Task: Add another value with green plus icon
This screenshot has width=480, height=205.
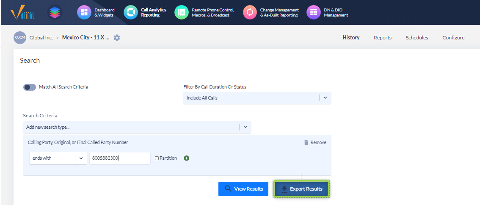Action: pyautogui.click(x=186, y=158)
